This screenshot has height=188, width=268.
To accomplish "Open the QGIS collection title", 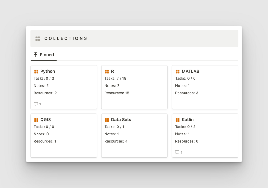I will point(46,120).
